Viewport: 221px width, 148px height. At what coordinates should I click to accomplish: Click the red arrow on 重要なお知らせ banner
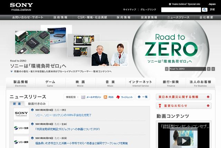coord(208,106)
